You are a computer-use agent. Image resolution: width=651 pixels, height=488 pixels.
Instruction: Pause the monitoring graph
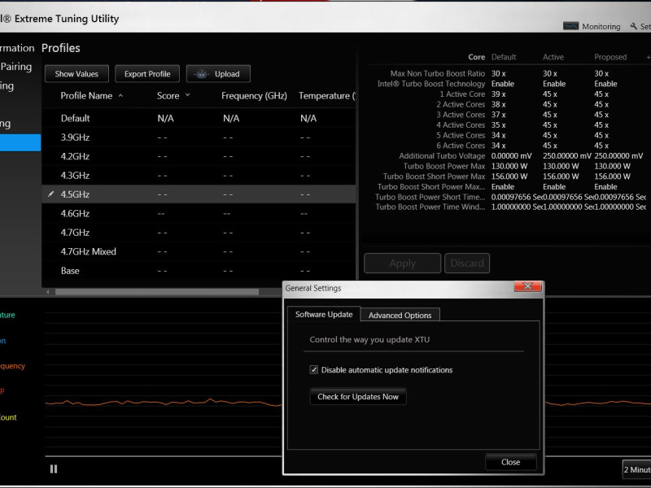54,469
